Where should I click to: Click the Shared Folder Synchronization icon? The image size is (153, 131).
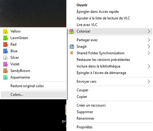click(x=72, y=53)
